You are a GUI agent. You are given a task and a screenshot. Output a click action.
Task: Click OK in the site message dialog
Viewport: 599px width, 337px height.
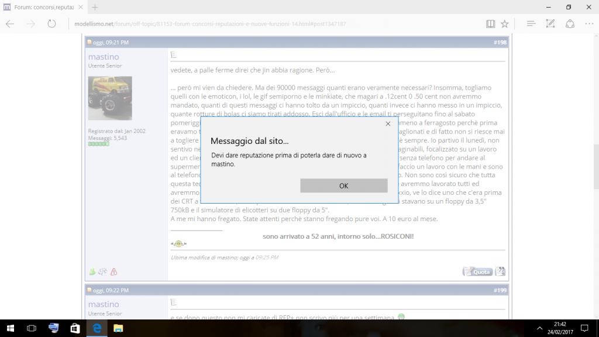pos(343,185)
